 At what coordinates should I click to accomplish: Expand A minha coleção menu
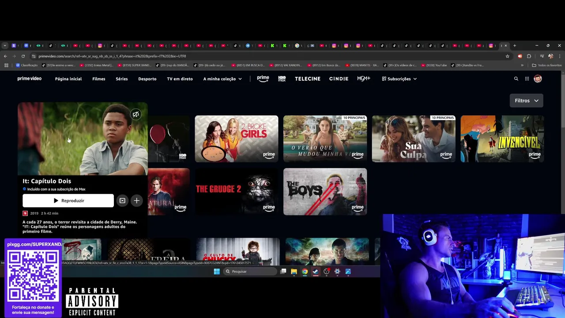tap(222, 79)
